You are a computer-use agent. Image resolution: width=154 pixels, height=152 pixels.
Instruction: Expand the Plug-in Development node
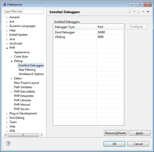coord(7,114)
